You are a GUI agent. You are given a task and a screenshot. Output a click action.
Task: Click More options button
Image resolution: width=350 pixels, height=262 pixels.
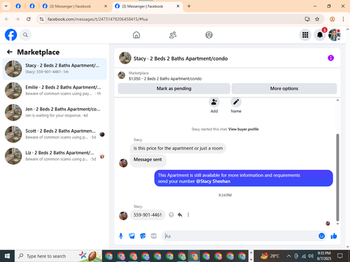click(284, 89)
